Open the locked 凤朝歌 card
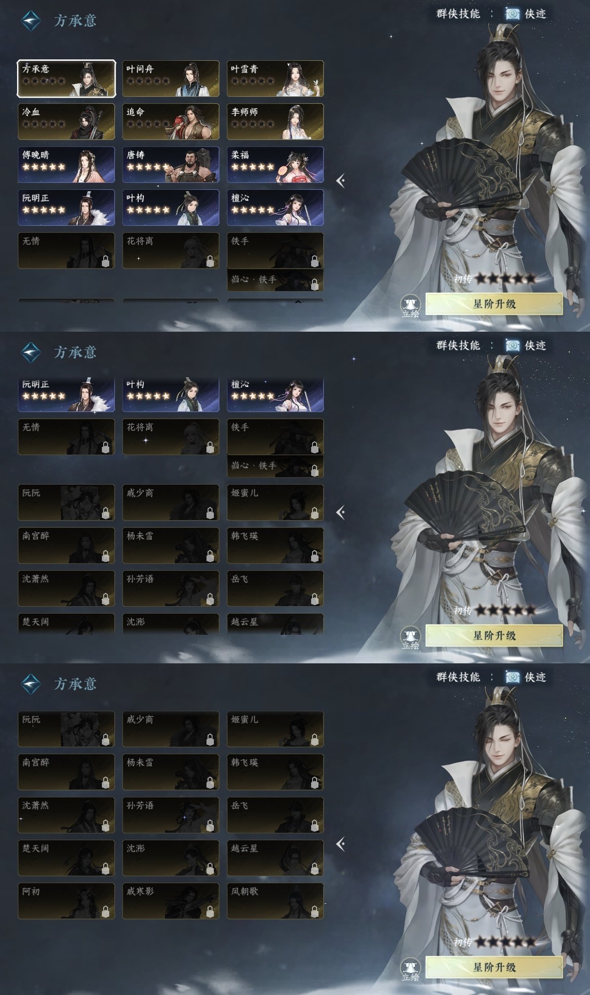The width and height of the screenshot is (590, 995). [275, 901]
